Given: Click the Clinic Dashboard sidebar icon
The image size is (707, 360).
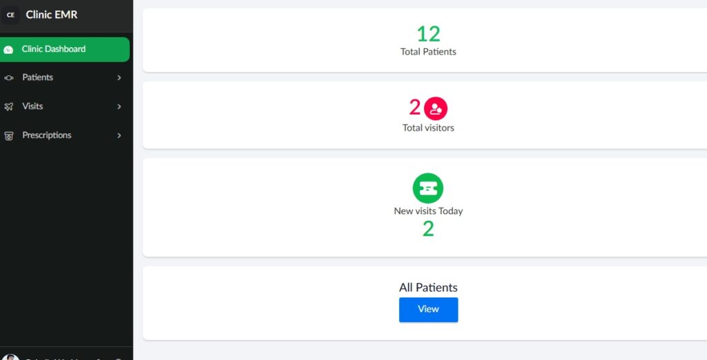Looking at the screenshot, I should coord(8,50).
